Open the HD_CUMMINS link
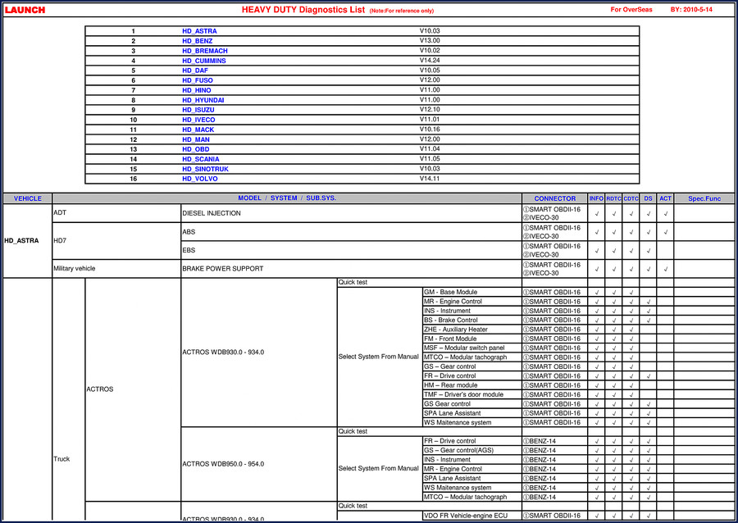738x523 pixels. 204,61
